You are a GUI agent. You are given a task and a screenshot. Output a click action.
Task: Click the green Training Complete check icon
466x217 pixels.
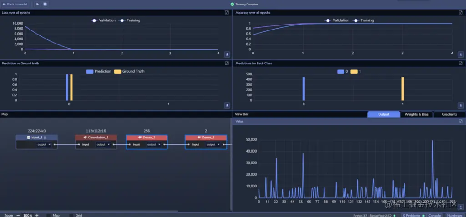click(233, 4)
